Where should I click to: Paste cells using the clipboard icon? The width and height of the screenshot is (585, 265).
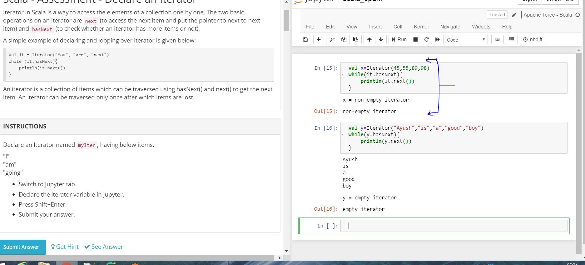(x=355, y=39)
